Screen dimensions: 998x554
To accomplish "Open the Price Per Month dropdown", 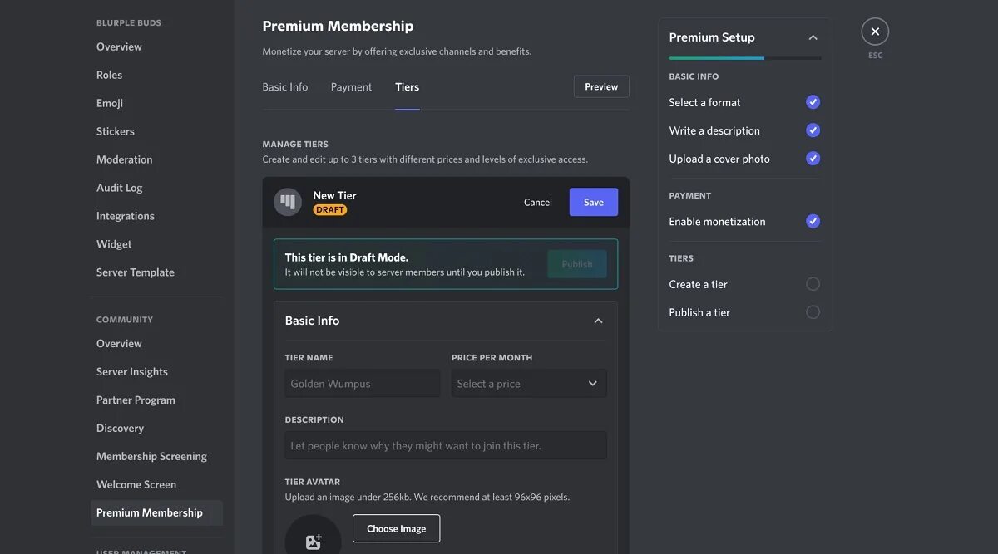I will (x=529, y=384).
